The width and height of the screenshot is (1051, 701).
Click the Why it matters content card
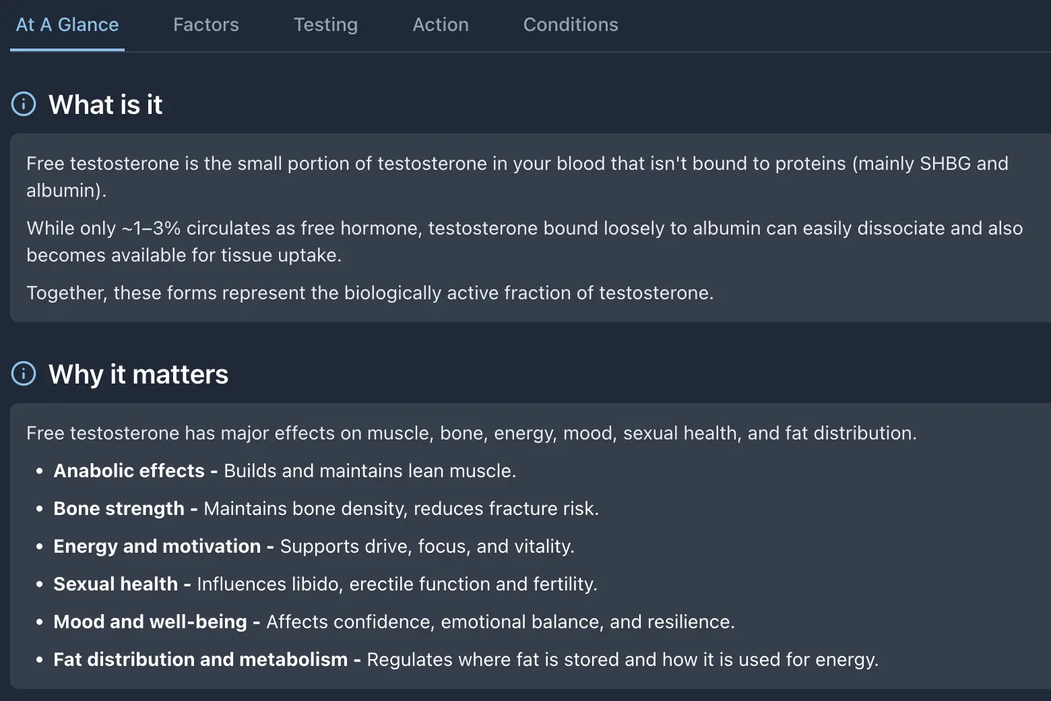coord(525,546)
